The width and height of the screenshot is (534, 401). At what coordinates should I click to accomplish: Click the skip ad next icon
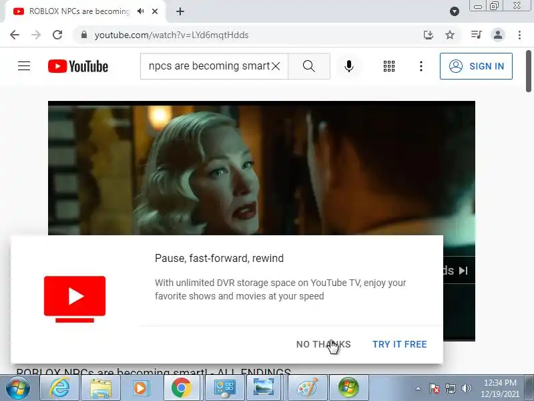coord(463,271)
